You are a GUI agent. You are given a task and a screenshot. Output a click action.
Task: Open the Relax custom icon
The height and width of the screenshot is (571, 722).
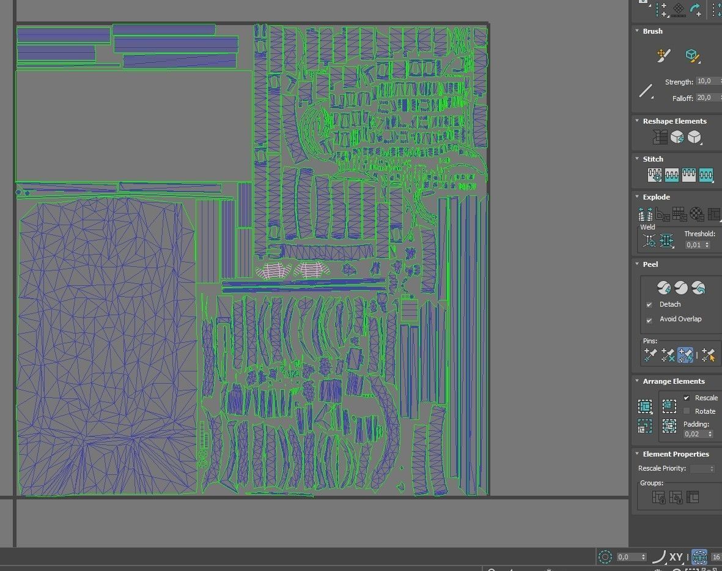click(694, 137)
